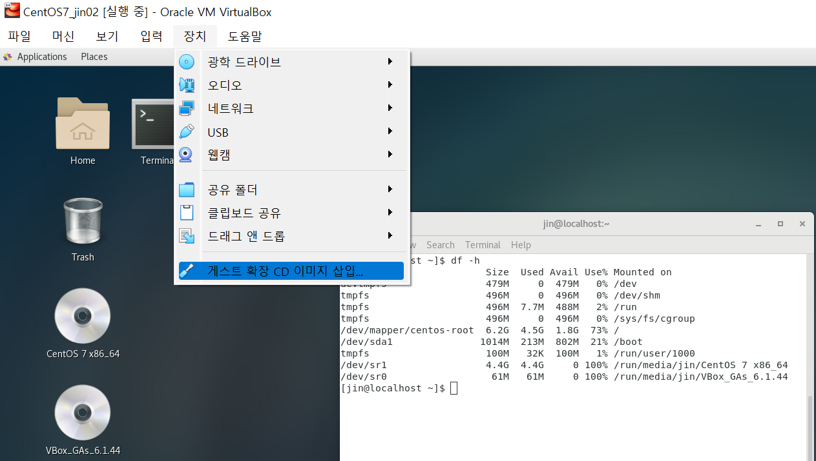The image size is (816, 461).
Task: Choose the network monitors icon
Action: 186,108
